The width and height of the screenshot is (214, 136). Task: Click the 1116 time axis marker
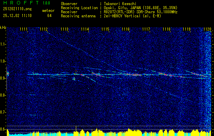[x=126, y=29]
